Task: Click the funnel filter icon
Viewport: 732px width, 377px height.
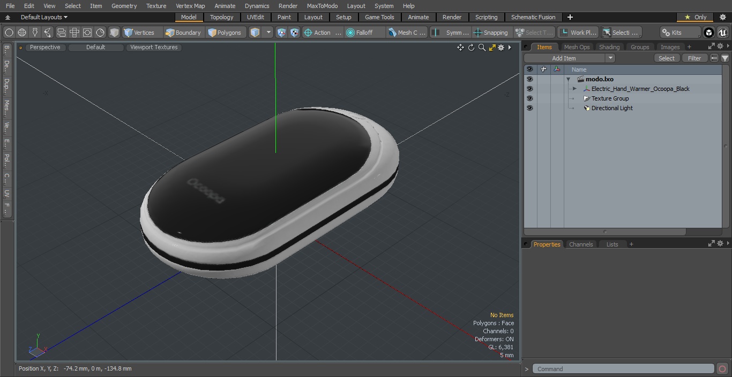Action: (x=725, y=58)
